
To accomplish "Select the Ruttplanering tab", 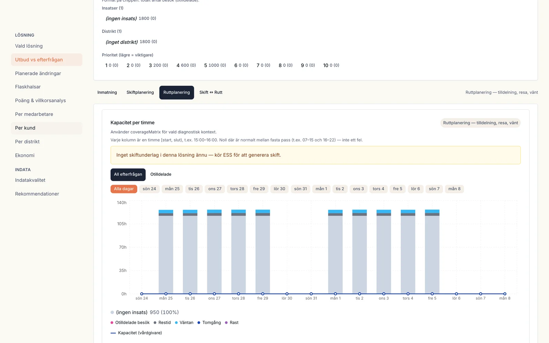I will click(x=177, y=93).
